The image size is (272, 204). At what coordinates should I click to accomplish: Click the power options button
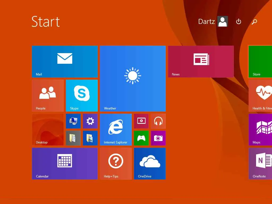coord(239,22)
